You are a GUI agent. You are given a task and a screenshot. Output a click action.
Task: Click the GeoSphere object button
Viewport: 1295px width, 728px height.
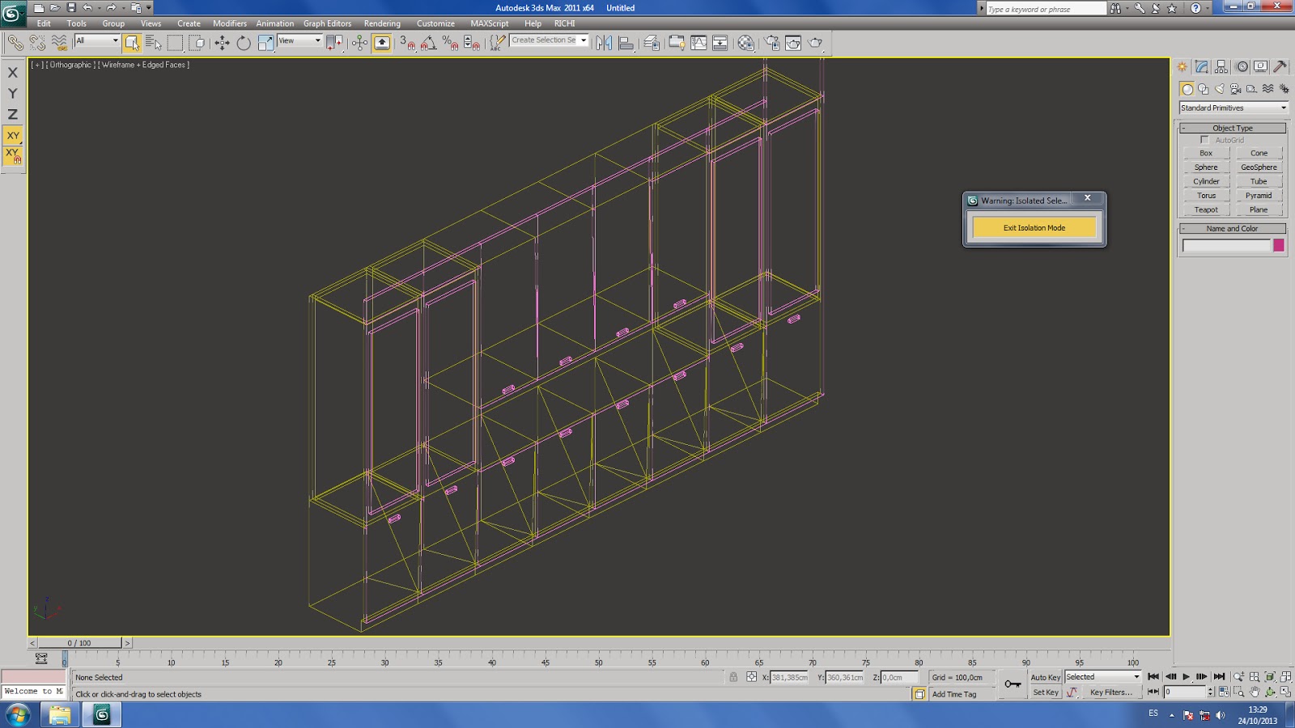tap(1259, 167)
